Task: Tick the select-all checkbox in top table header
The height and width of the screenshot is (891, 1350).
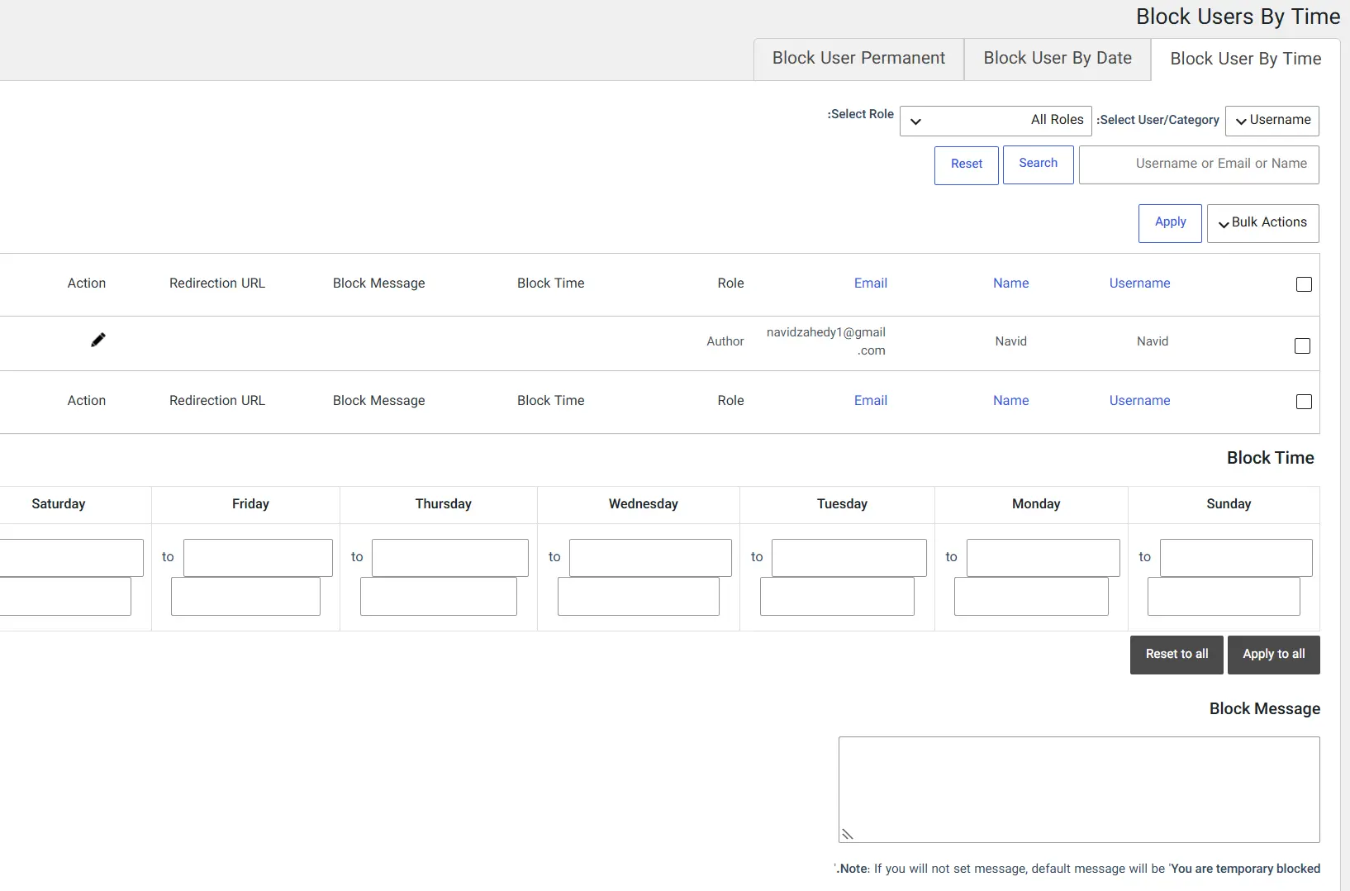Action: pos(1304,284)
